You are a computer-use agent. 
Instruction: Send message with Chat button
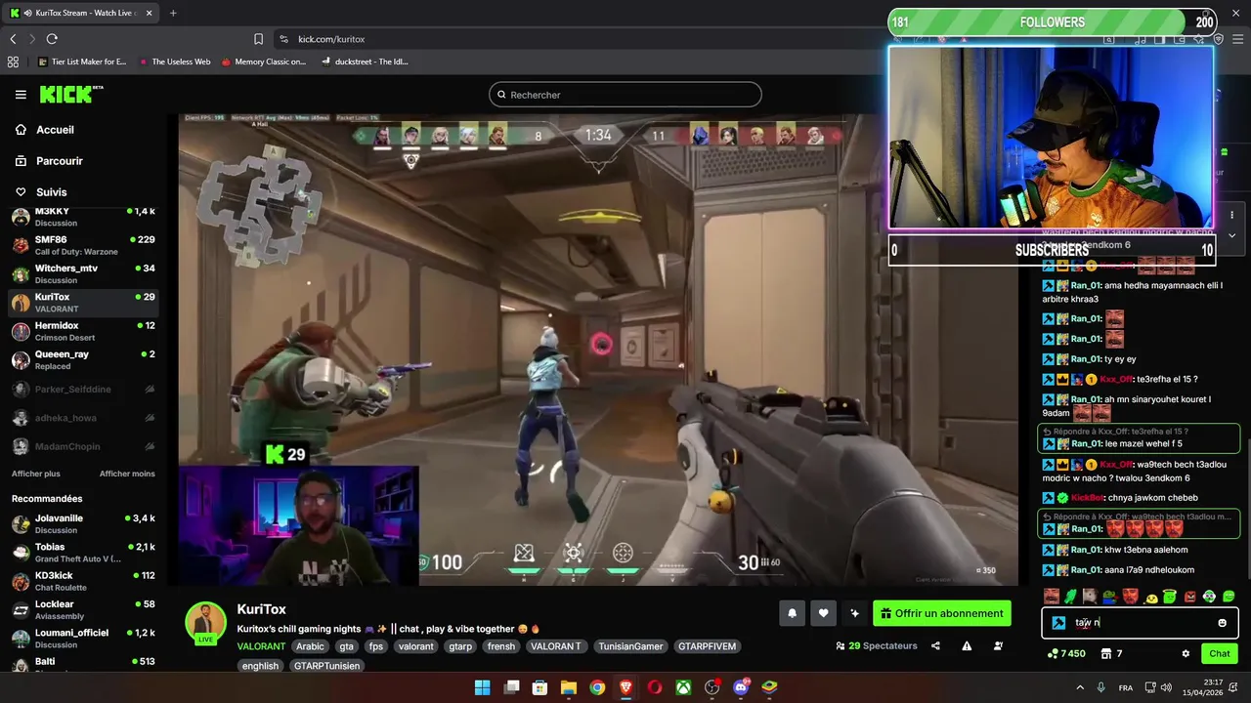pos(1220,653)
